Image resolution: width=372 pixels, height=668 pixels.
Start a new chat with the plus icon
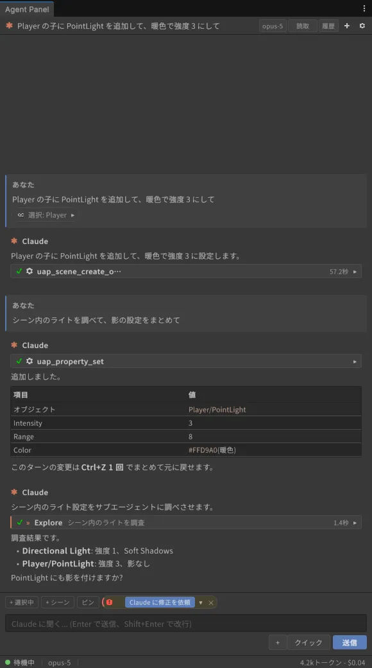point(347,26)
